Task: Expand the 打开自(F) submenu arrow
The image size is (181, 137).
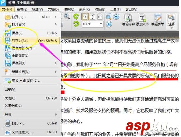Action: 56,24
